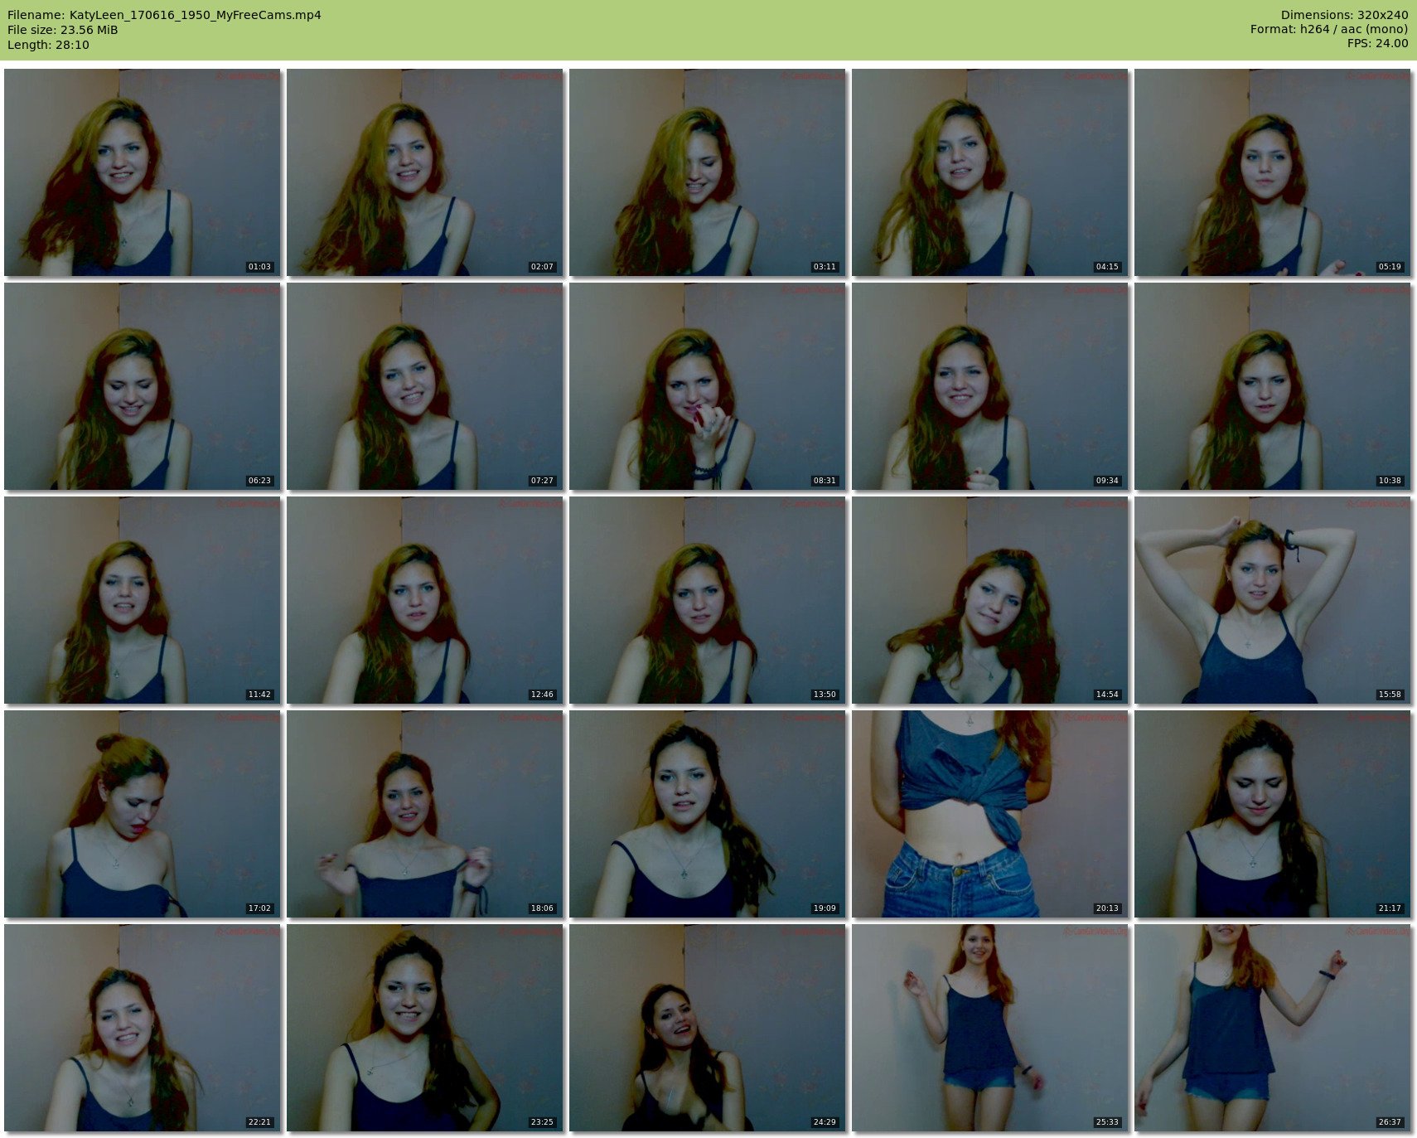The width and height of the screenshot is (1417, 1138).
Task: Click the 05:19 frame thumbnail
Action: pyautogui.click(x=1272, y=172)
